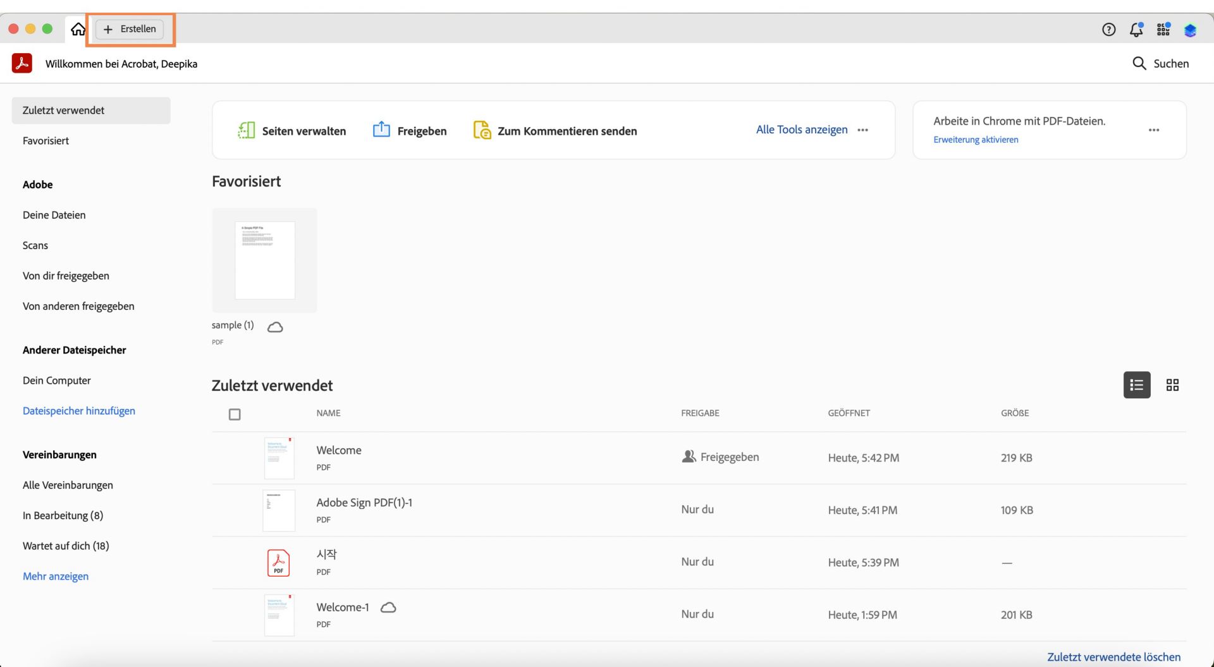Image resolution: width=1214 pixels, height=667 pixels.
Task: Open the Suchen magnifier icon
Action: [x=1139, y=63]
